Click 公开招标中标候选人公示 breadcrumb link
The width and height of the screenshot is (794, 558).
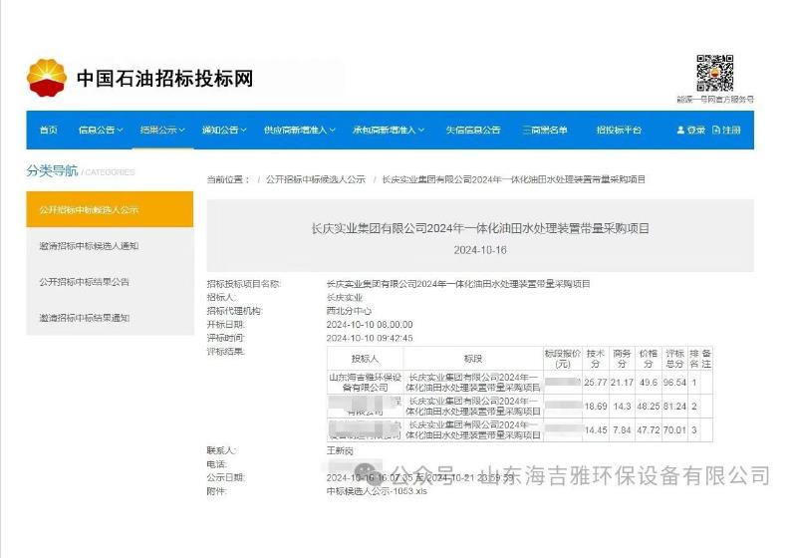(x=315, y=179)
